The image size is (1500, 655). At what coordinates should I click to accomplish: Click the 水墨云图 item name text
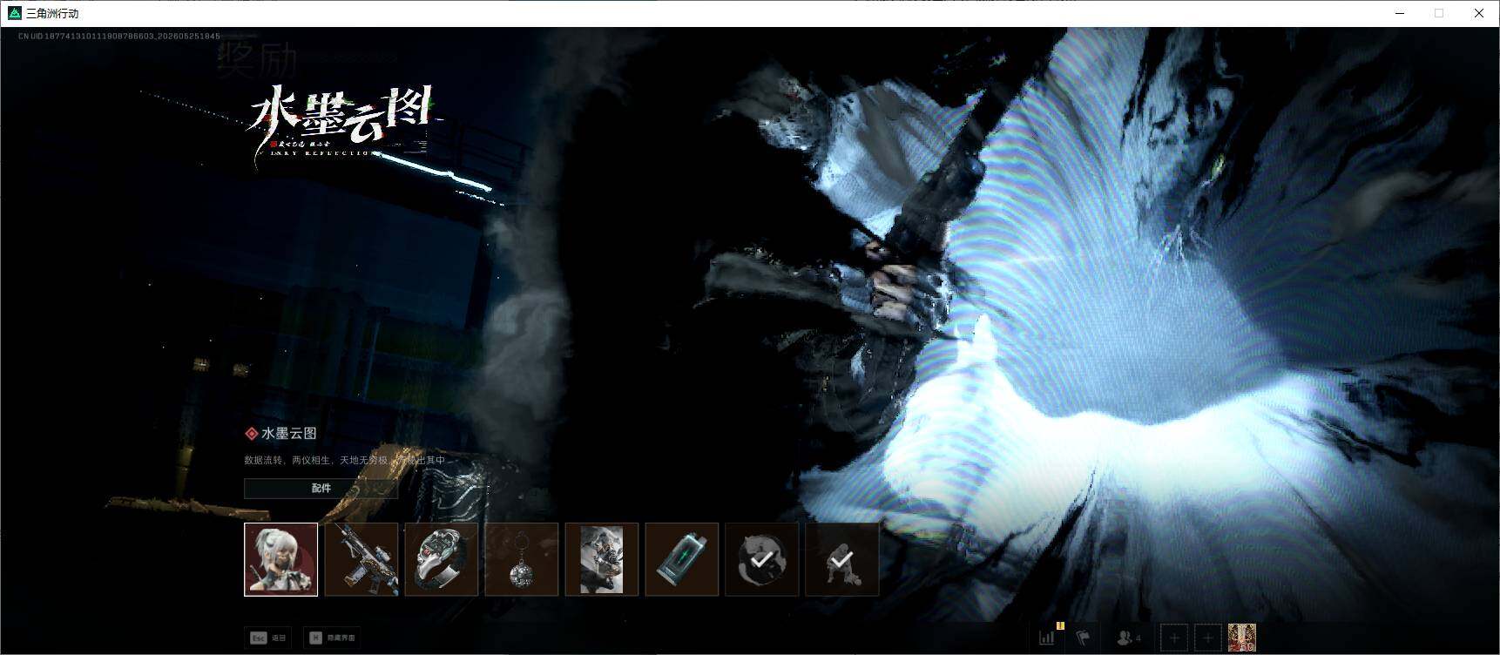click(x=289, y=434)
